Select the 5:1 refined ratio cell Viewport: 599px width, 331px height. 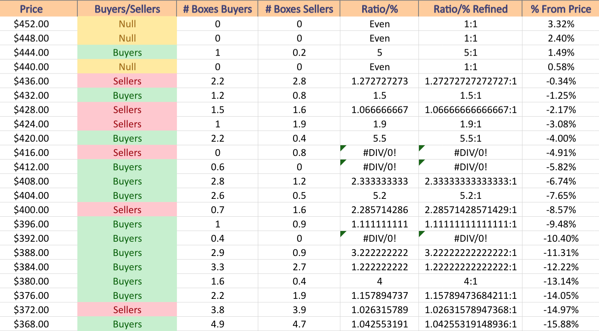coord(470,52)
